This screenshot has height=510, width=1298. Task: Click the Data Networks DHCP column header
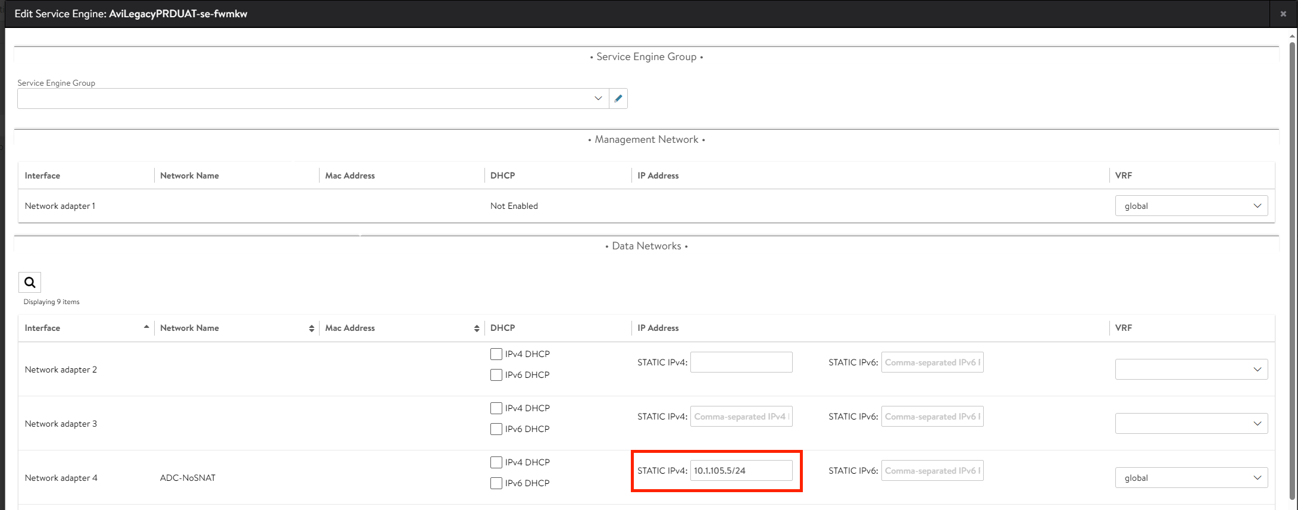pyautogui.click(x=502, y=328)
